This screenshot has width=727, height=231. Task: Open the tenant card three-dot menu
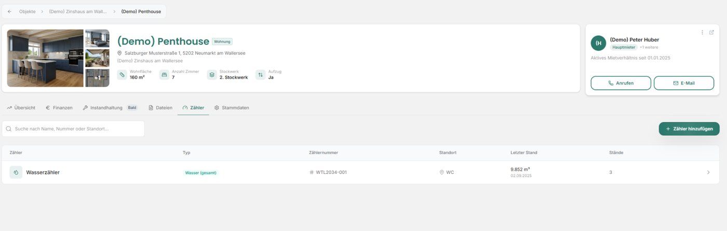tap(703, 32)
